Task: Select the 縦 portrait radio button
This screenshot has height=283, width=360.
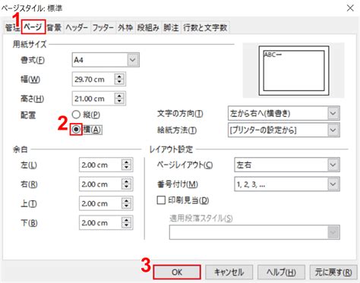Action: (x=76, y=115)
